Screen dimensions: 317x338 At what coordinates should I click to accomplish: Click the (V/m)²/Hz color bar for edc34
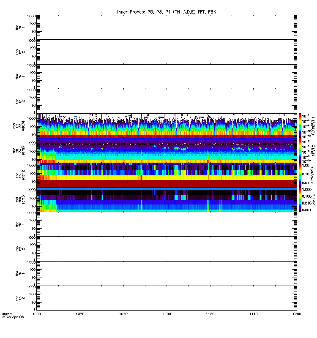click(300, 125)
